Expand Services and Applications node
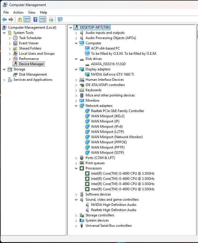The width and height of the screenshot is (198, 243). (4, 80)
